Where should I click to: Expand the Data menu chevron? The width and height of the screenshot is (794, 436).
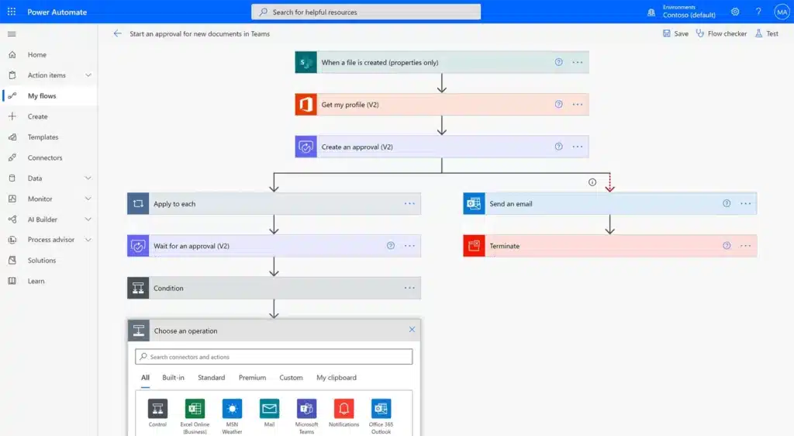(x=88, y=178)
